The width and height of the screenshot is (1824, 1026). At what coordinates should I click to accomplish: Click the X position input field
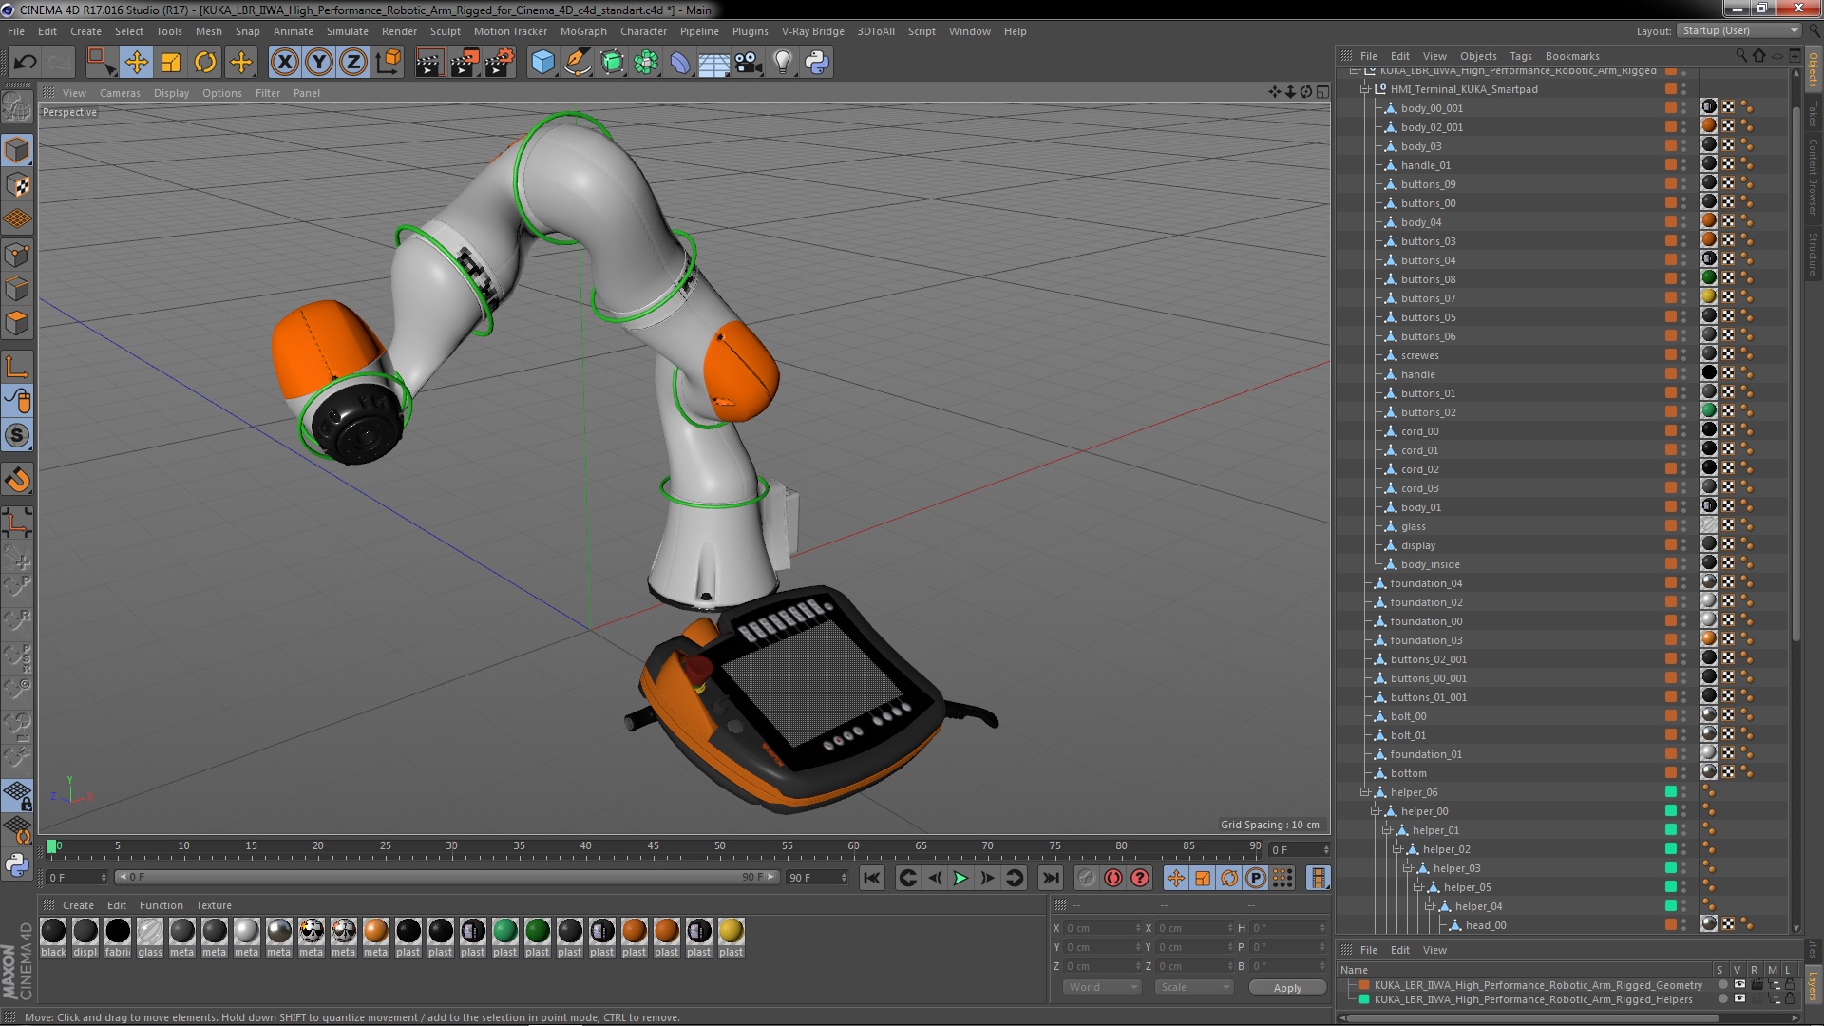(x=1102, y=928)
